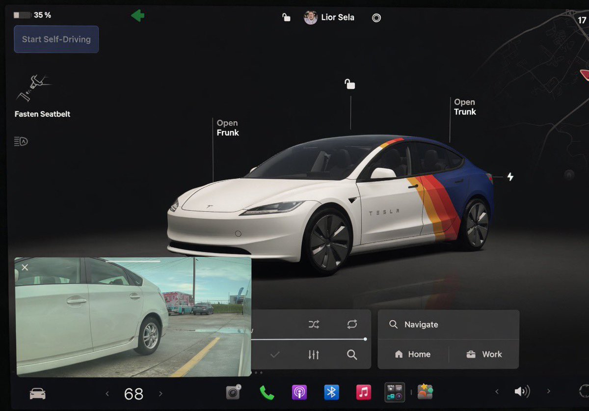Toggle the auto headlight high-beam icon
589x411 pixels.
pyautogui.click(x=21, y=142)
